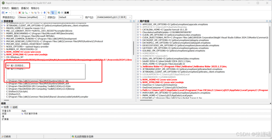Switch to the 检查 tab
The image size is (272, 139).
pyautogui.click(x=5, y=107)
